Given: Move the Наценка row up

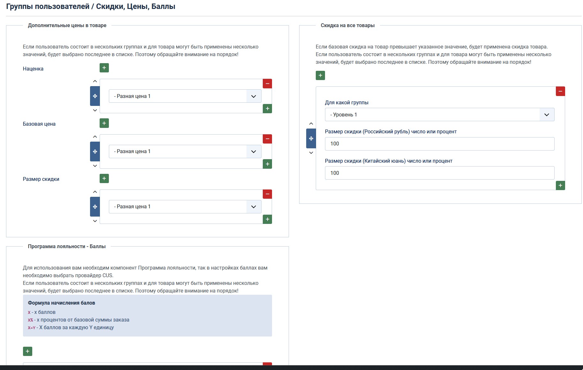Looking at the screenshot, I should (x=95, y=81).
